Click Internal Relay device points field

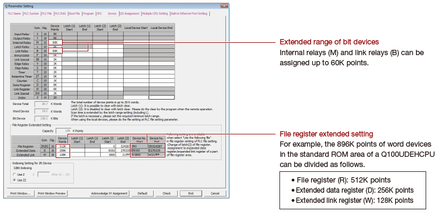(x=55, y=43)
